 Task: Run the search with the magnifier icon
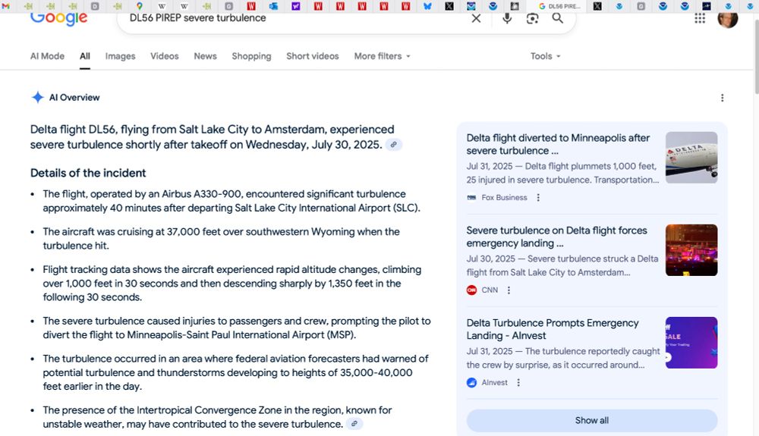click(558, 18)
